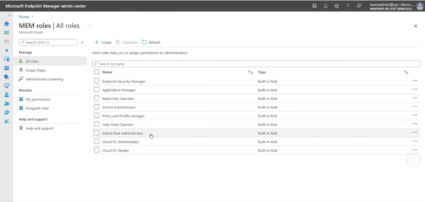
Task: Select All roles in the Manage menu
Action: pos(50,61)
